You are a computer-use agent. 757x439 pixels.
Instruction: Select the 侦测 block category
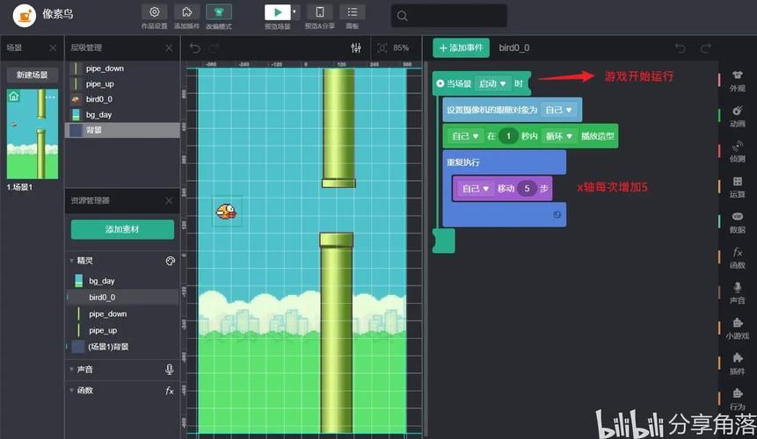pos(737,151)
